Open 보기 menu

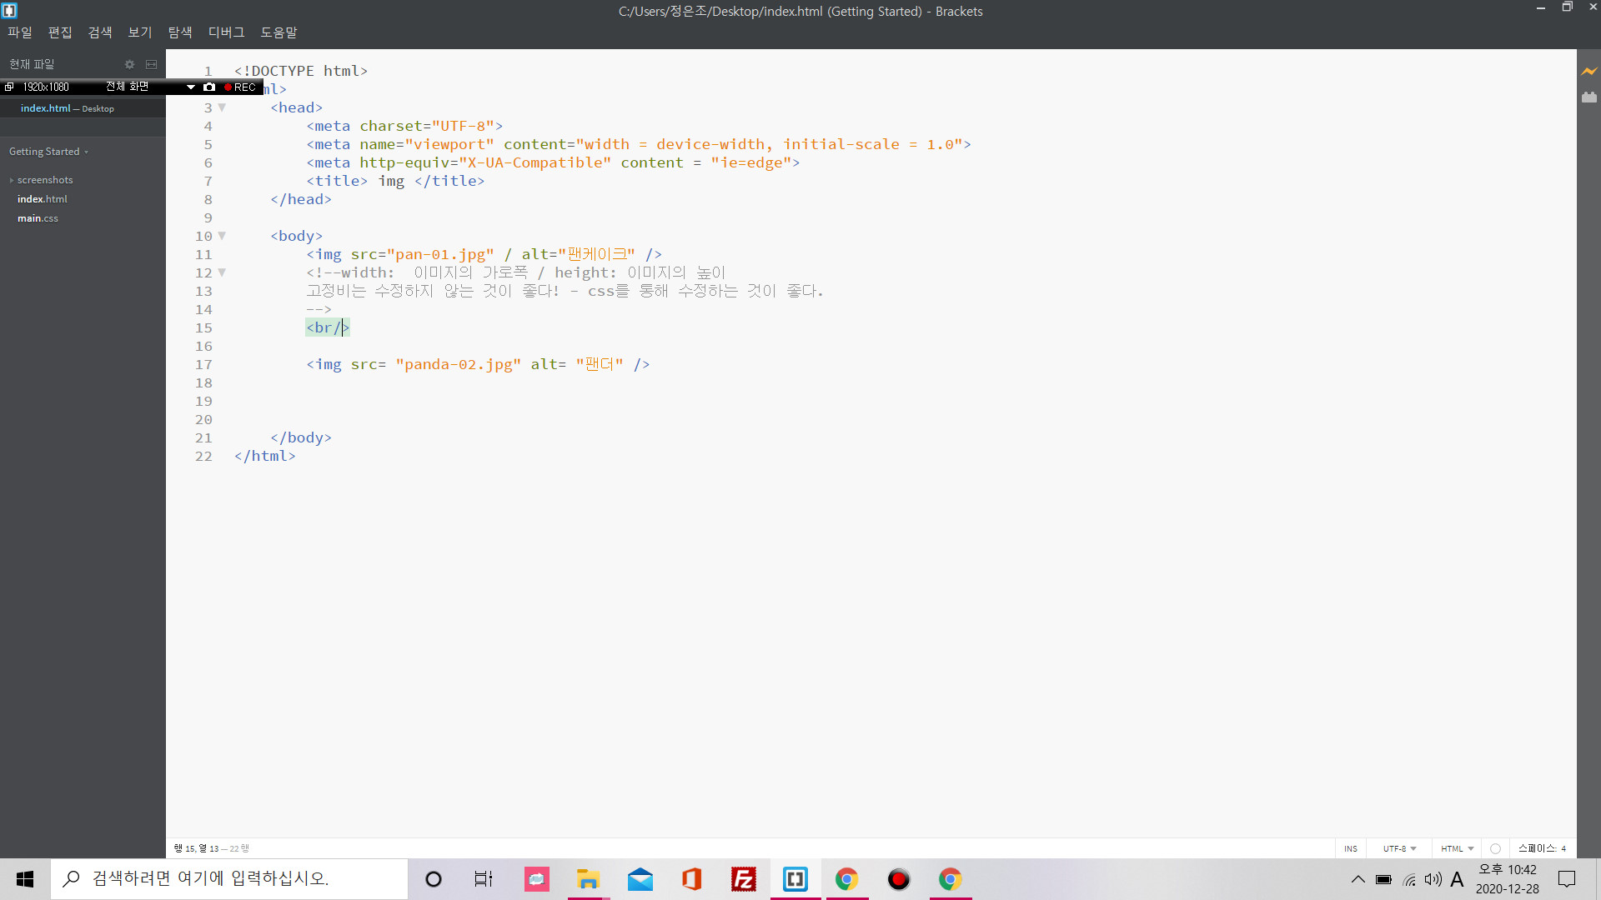[x=140, y=32]
